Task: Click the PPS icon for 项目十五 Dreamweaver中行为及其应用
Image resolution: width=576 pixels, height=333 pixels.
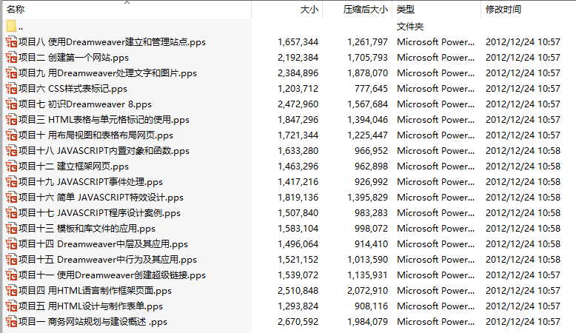Action: 11,260
